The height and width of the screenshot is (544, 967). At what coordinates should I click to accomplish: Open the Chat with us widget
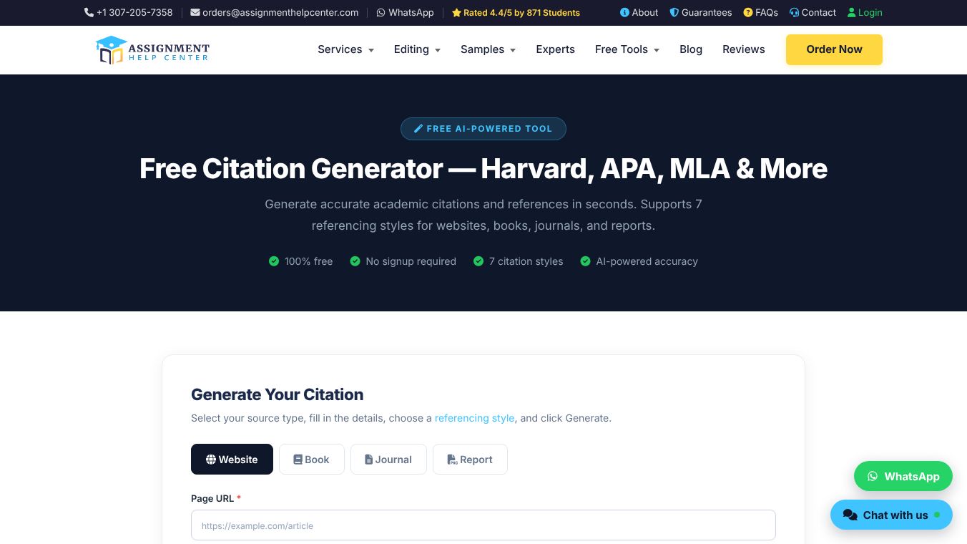tap(891, 515)
